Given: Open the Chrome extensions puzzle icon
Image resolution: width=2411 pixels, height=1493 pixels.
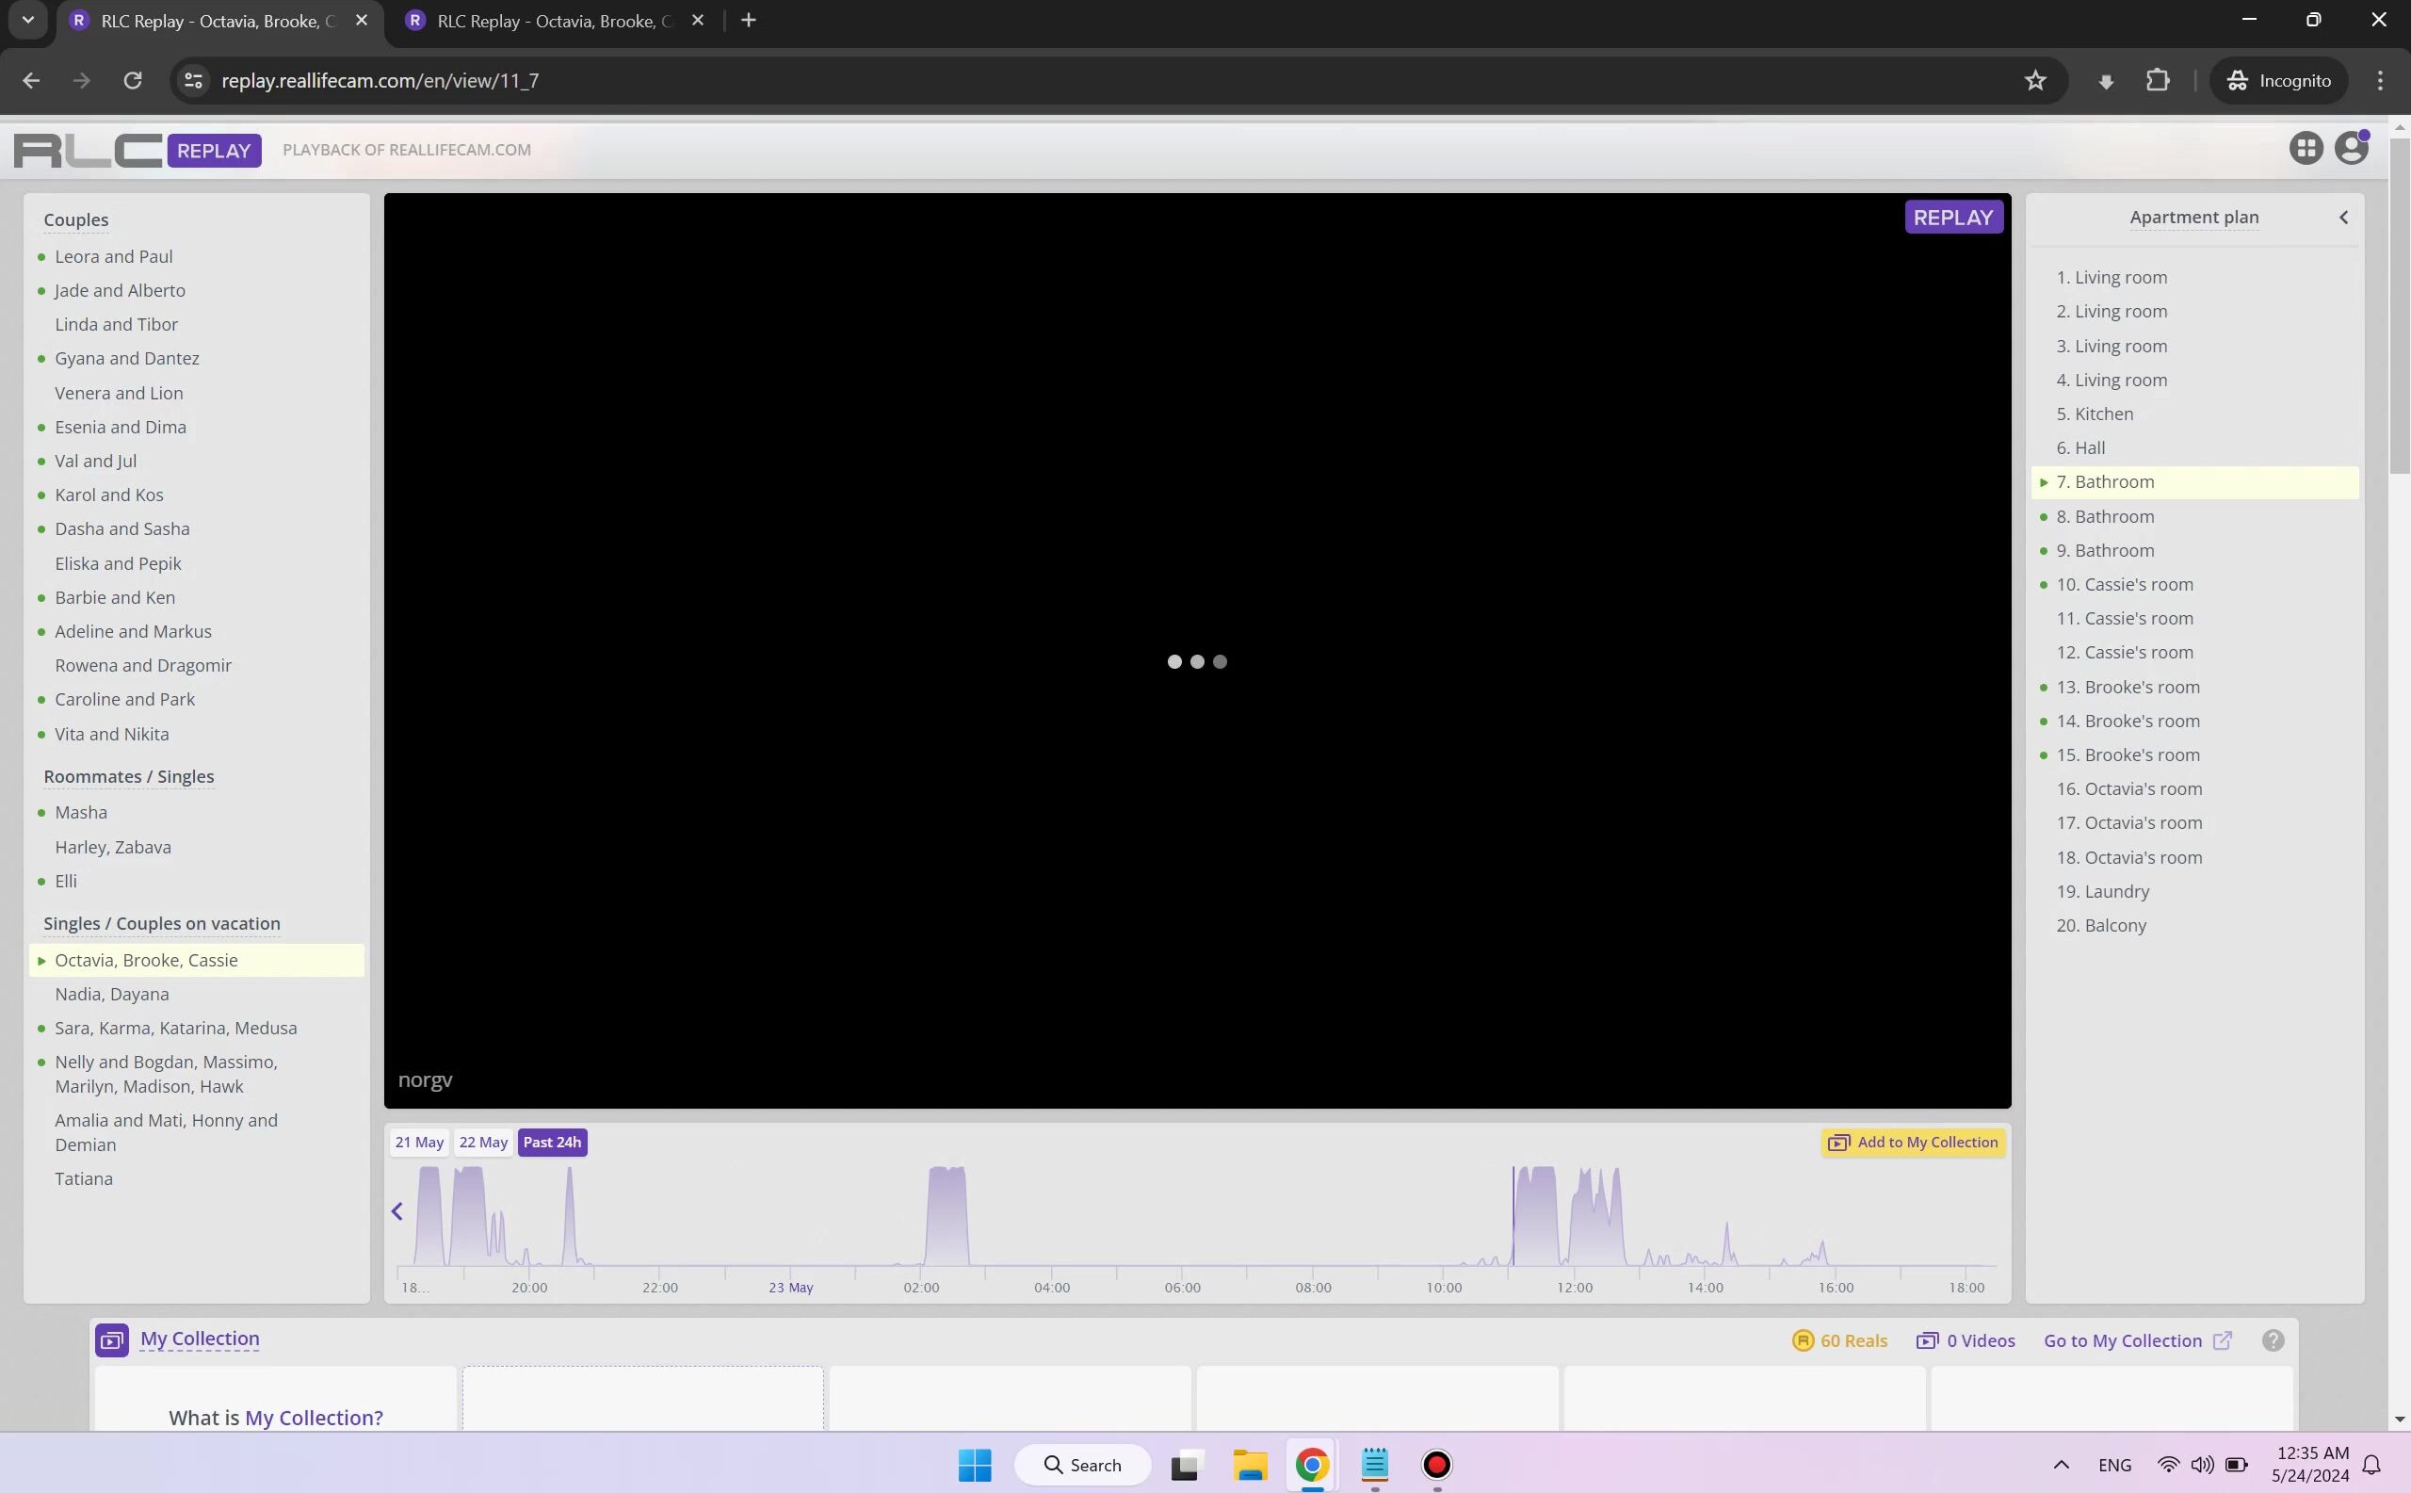Looking at the screenshot, I should 2159,81.
